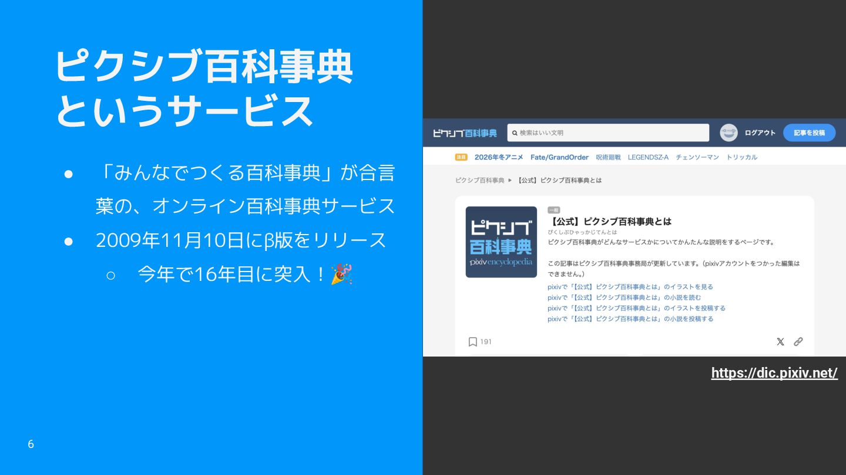
Task: Open the のイラストを投稿する pixiv link
Action: (x=636, y=308)
